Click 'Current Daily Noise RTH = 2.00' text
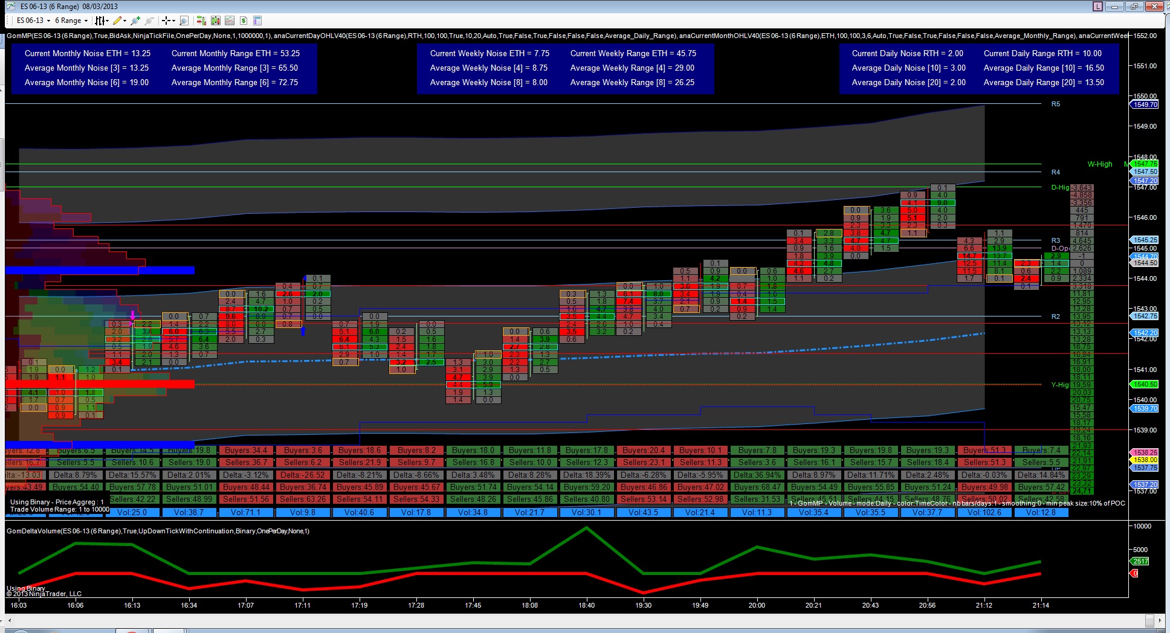Viewport: 1170px width, 633px height. point(908,53)
